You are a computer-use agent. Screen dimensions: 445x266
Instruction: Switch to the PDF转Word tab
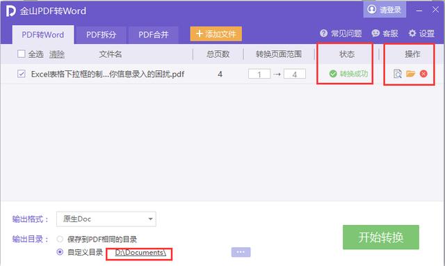(x=43, y=35)
